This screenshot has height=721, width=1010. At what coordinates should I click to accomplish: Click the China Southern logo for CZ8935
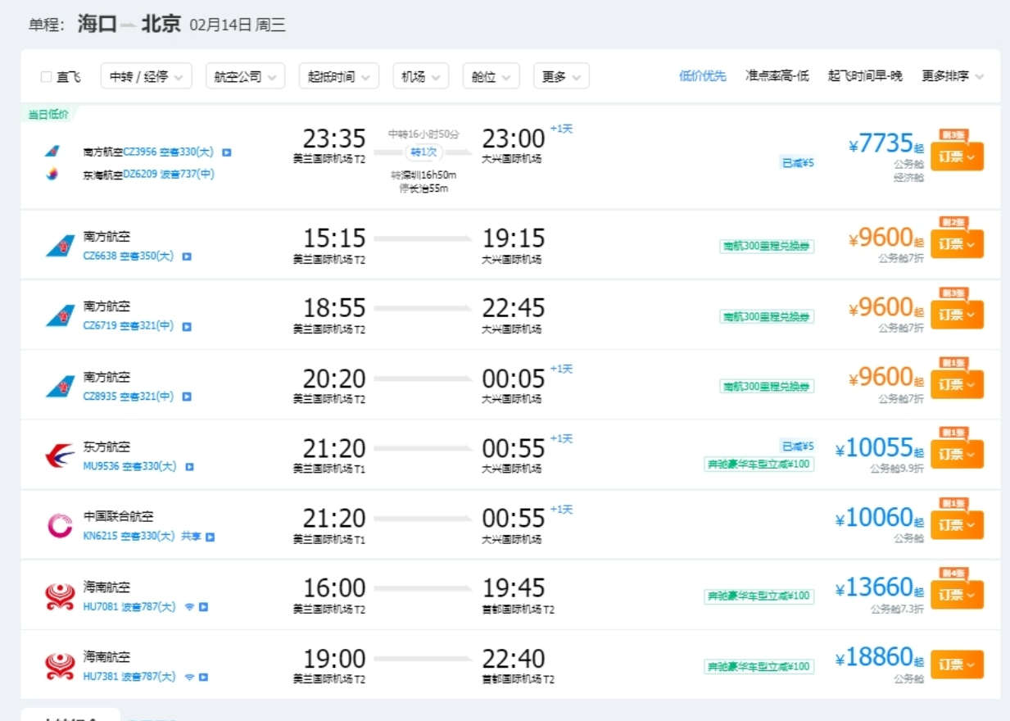pos(60,386)
